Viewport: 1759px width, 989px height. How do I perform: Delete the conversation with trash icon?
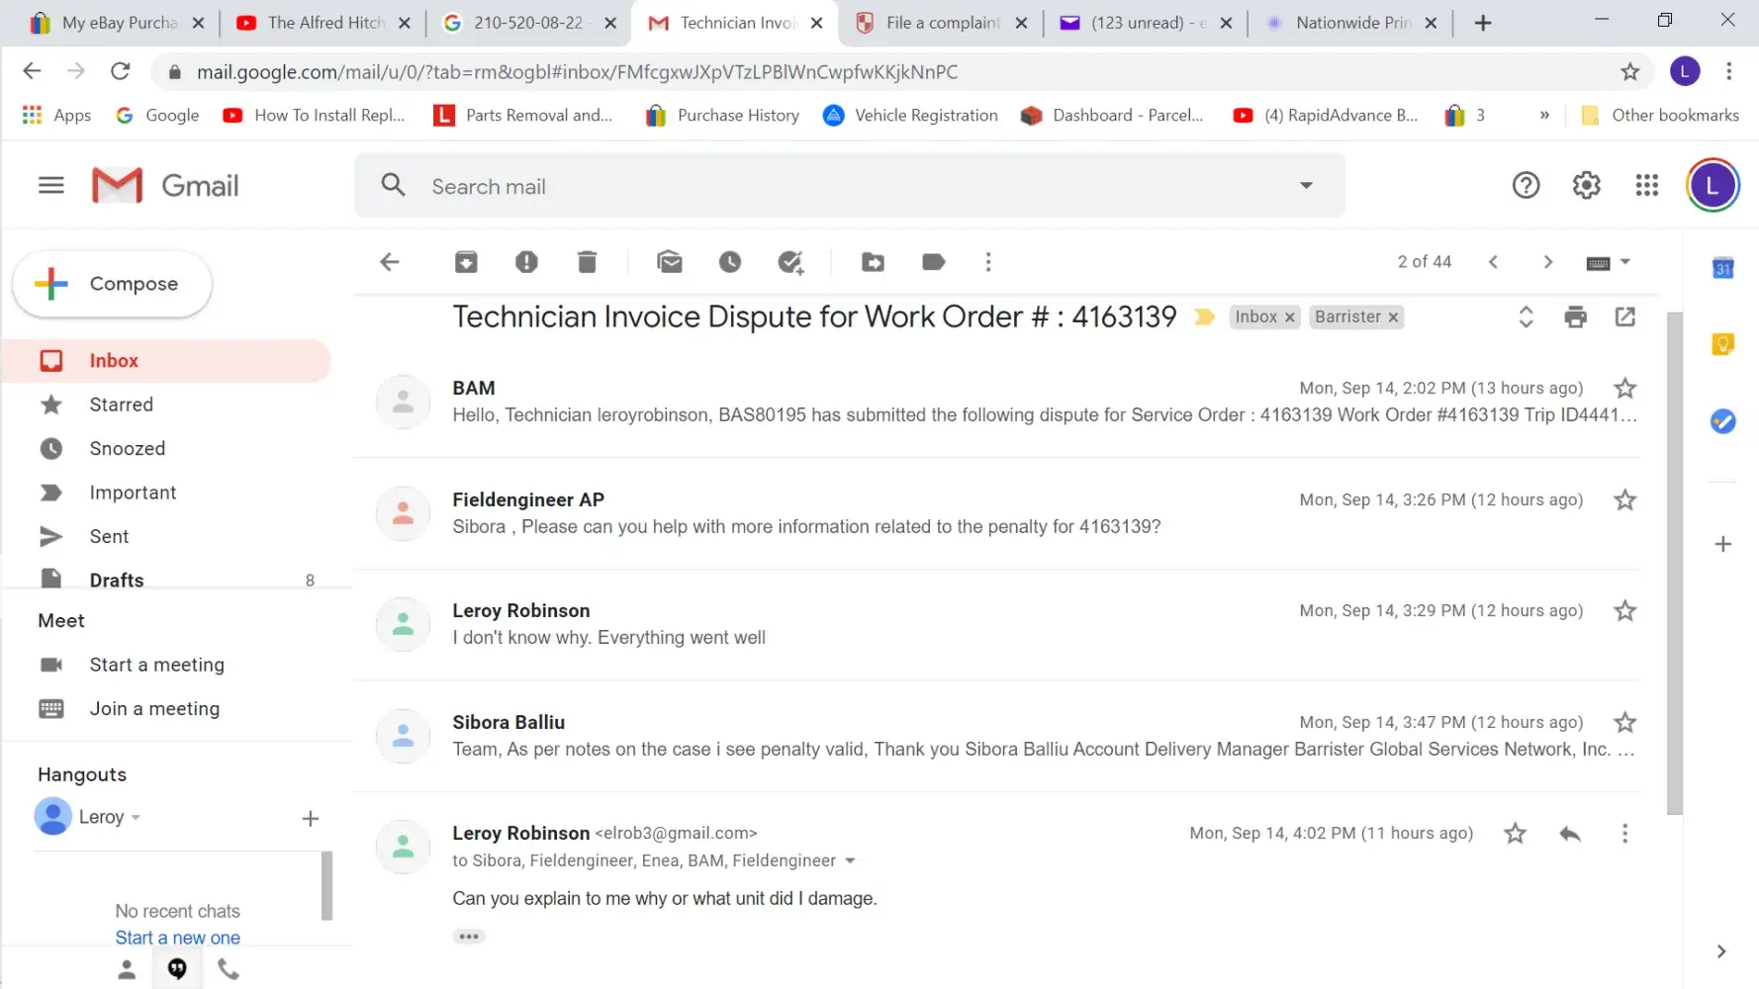[x=587, y=262]
